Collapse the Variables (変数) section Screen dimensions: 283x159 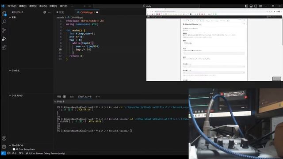click(x=10, y=17)
